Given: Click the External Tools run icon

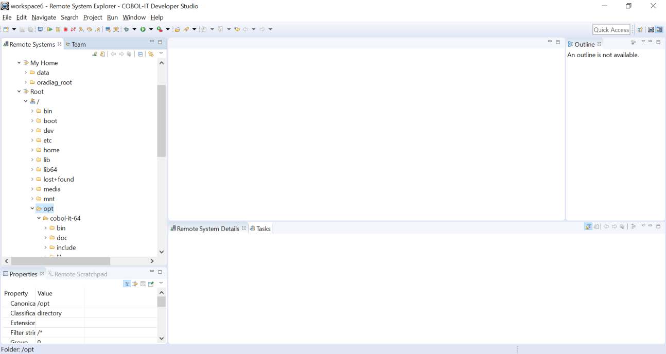Looking at the screenshot, I should pyautogui.click(x=160, y=29).
